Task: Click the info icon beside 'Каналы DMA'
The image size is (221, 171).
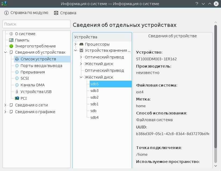Action: 17,85
